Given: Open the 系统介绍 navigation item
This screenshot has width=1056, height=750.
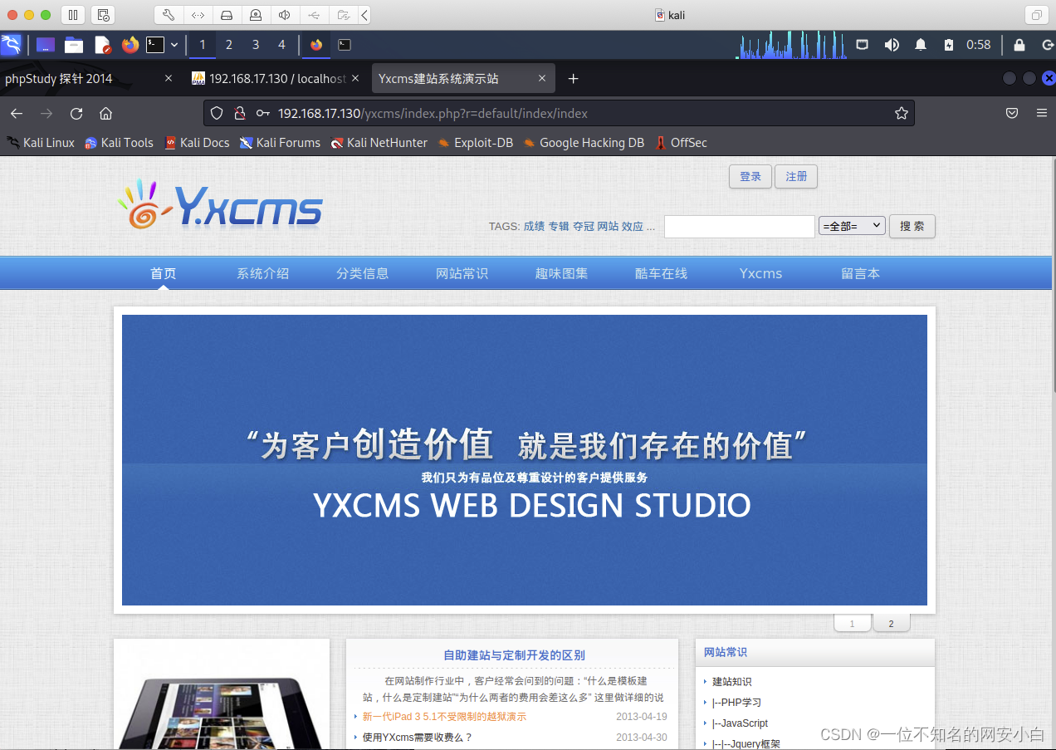Looking at the screenshot, I should pyautogui.click(x=263, y=273).
